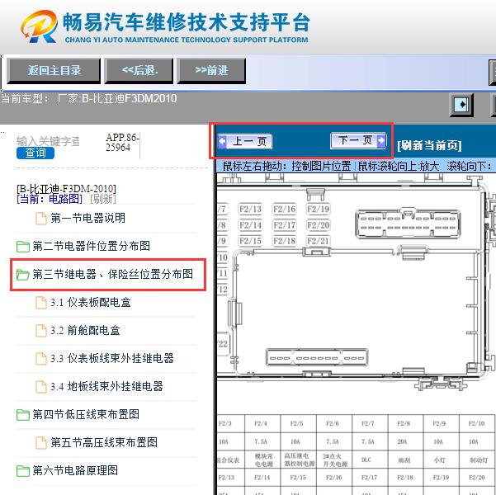Image resolution: width=496 pixels, height=495 pixels.
Task: Select 第三节继电器、保险丝位置分布图 label
Action: tap(112, 274)
